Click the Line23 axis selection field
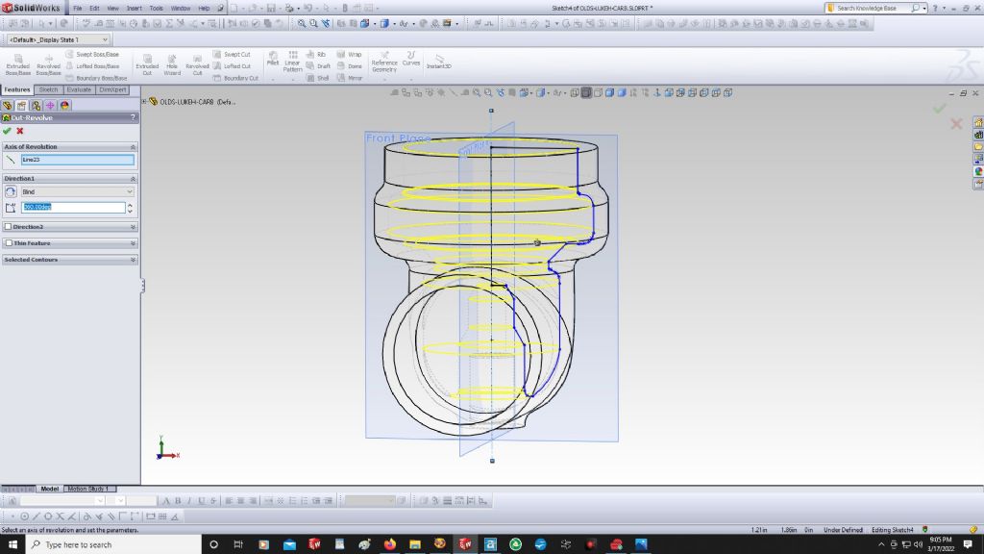984x554 pixels. coord(77,160)
